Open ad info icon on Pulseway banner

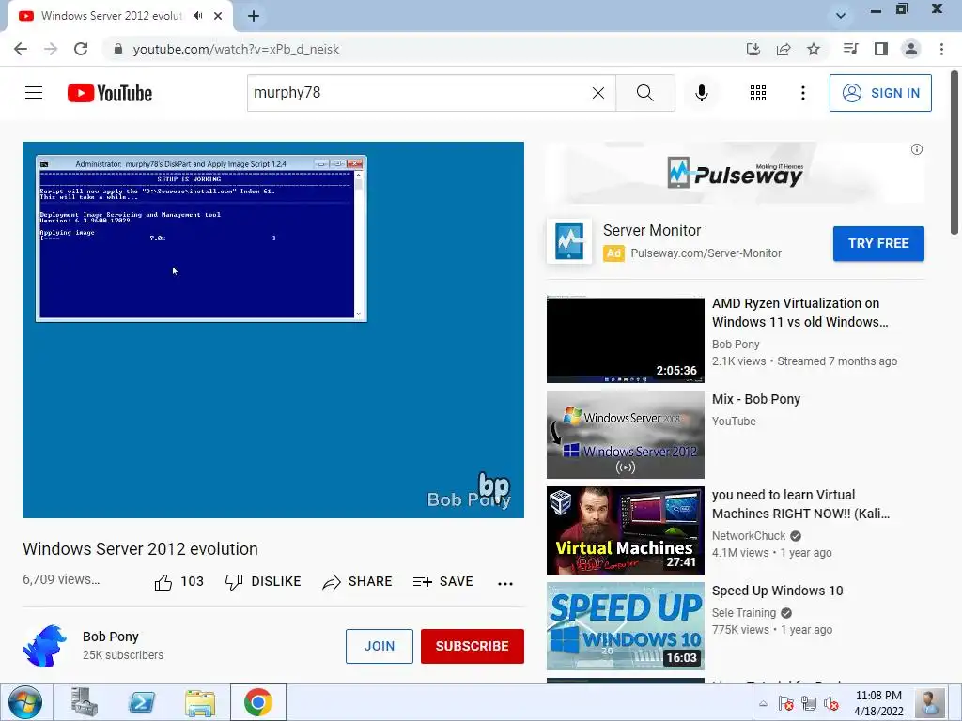pos(917,149)
